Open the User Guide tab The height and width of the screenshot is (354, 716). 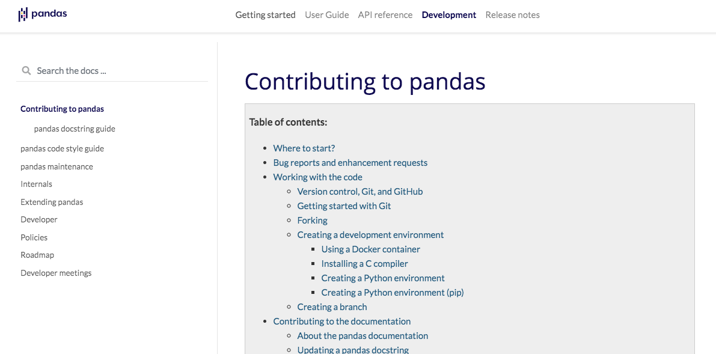point(327,15)
